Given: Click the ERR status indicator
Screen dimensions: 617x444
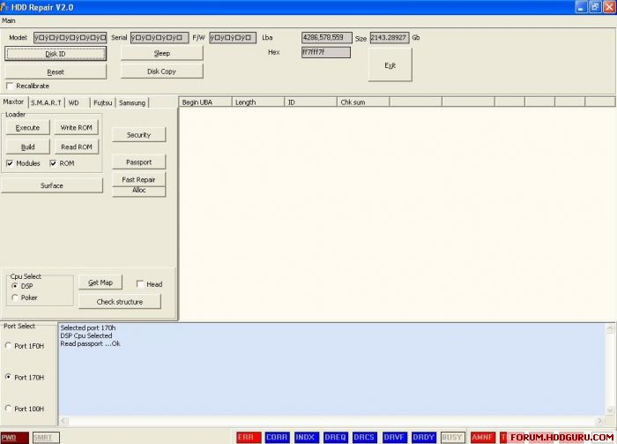Looking at the screenshot, I should point(249,437).
